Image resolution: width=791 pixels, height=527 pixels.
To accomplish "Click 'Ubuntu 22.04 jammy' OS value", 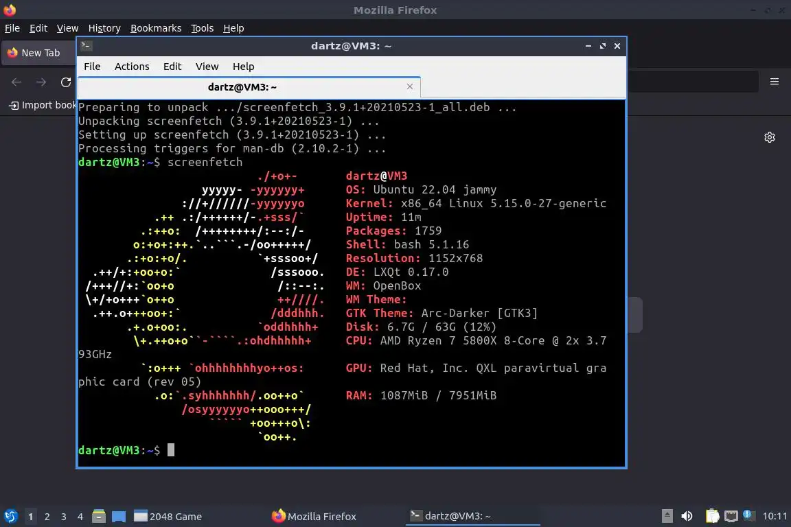I will [435, 189].
